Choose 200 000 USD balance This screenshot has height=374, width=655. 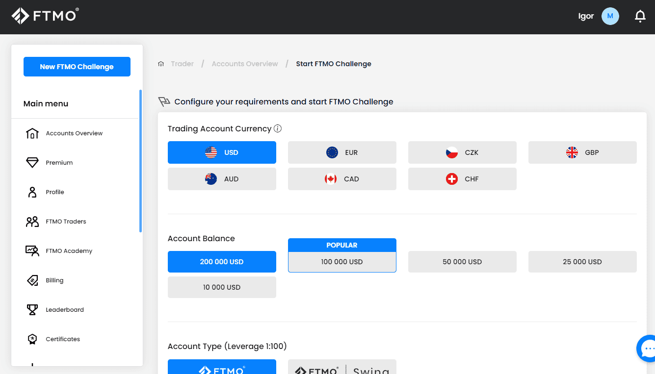[x=222, y=262]
